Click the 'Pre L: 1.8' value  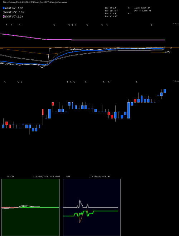point(111,14)
